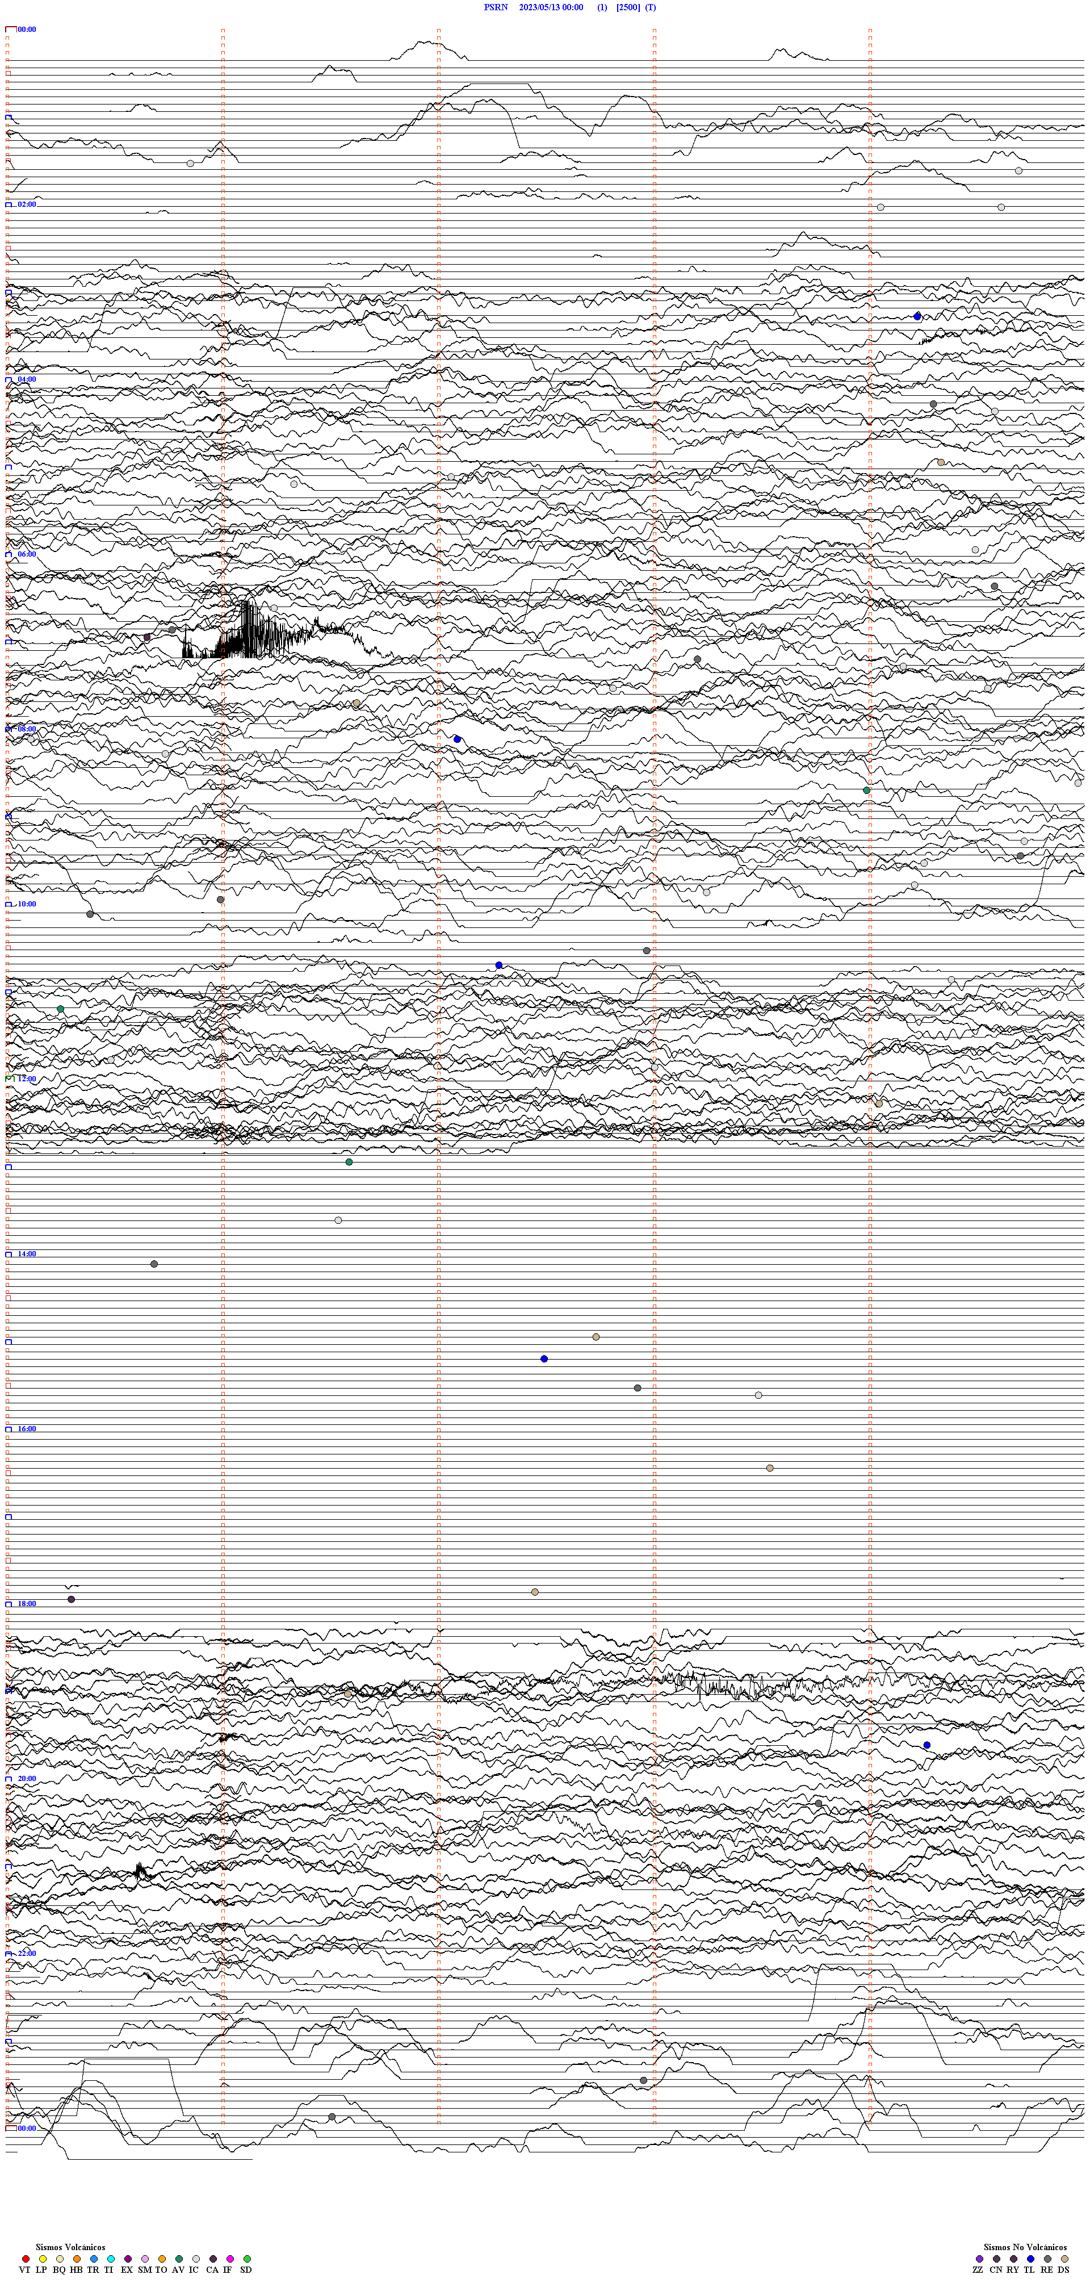
Task: Click the yellow LP legend dot
Action: coord(43,2259)
